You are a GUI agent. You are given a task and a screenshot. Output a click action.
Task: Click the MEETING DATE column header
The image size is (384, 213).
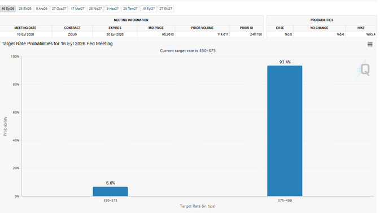point(25,28)
